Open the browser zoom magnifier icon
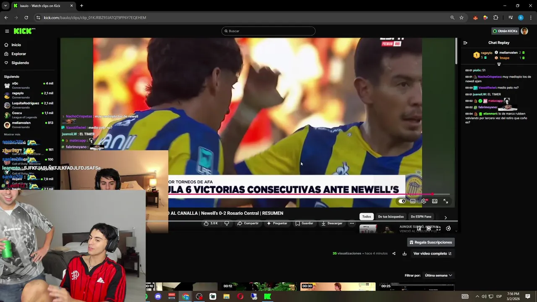537x302 pixels. pos(452,18)
